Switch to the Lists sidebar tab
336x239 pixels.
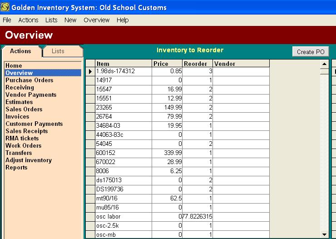click(62, 51)
